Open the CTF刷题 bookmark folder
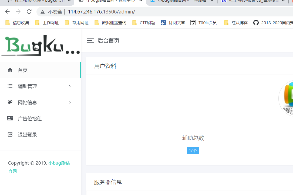Viewport: 293px width, 195px height. (144, 23)
